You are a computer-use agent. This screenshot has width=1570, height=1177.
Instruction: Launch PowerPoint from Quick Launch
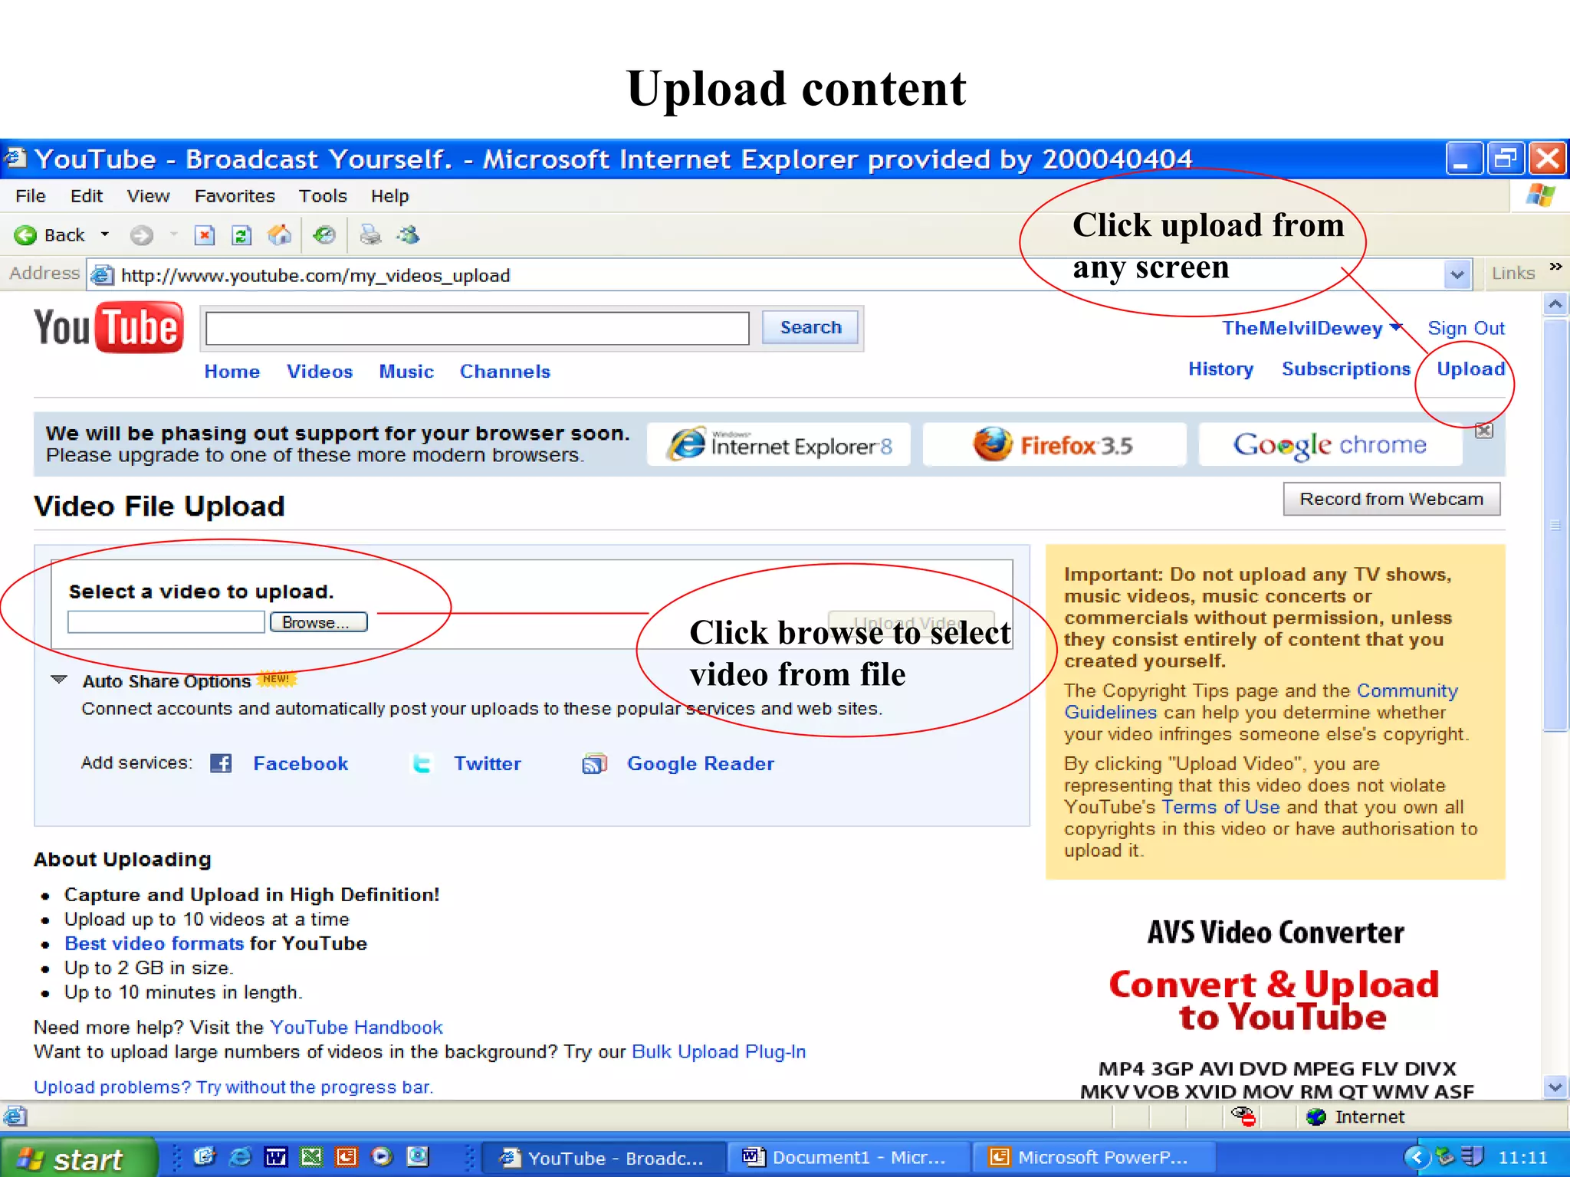click(347, 1157)
